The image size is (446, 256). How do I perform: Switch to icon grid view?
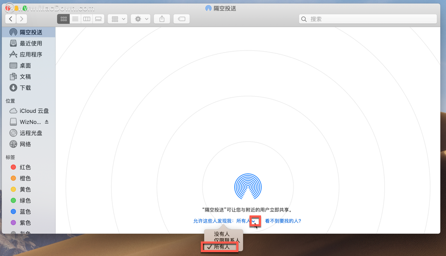pos(63,19)
